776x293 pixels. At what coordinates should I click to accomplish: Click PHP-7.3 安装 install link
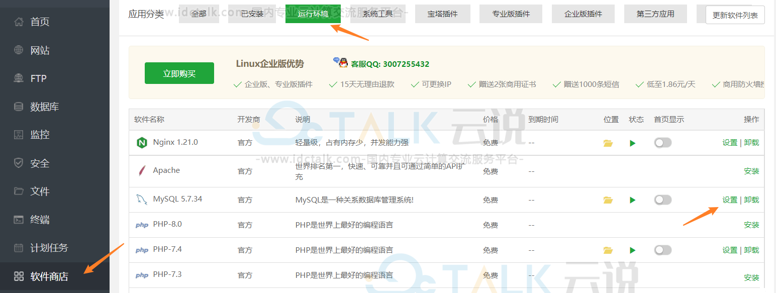click(752, 277)
